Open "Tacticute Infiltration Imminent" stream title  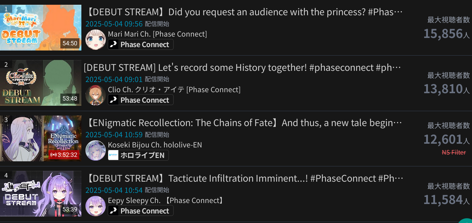[x=243, y=178]
